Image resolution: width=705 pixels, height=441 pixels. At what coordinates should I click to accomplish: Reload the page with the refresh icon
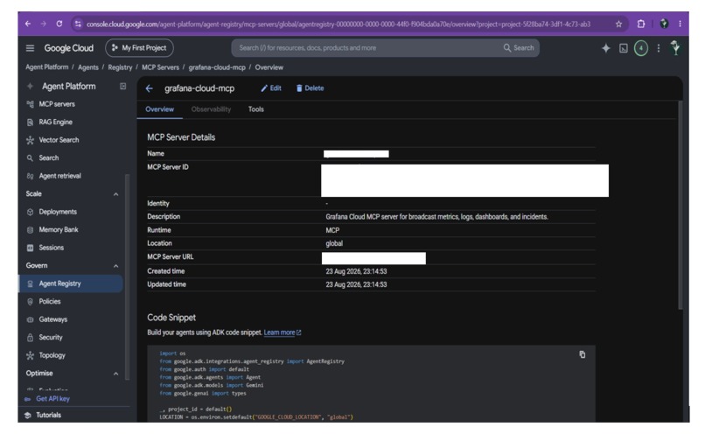click(59, 24)
